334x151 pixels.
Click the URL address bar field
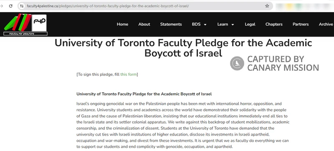click(x=145, y=6)
